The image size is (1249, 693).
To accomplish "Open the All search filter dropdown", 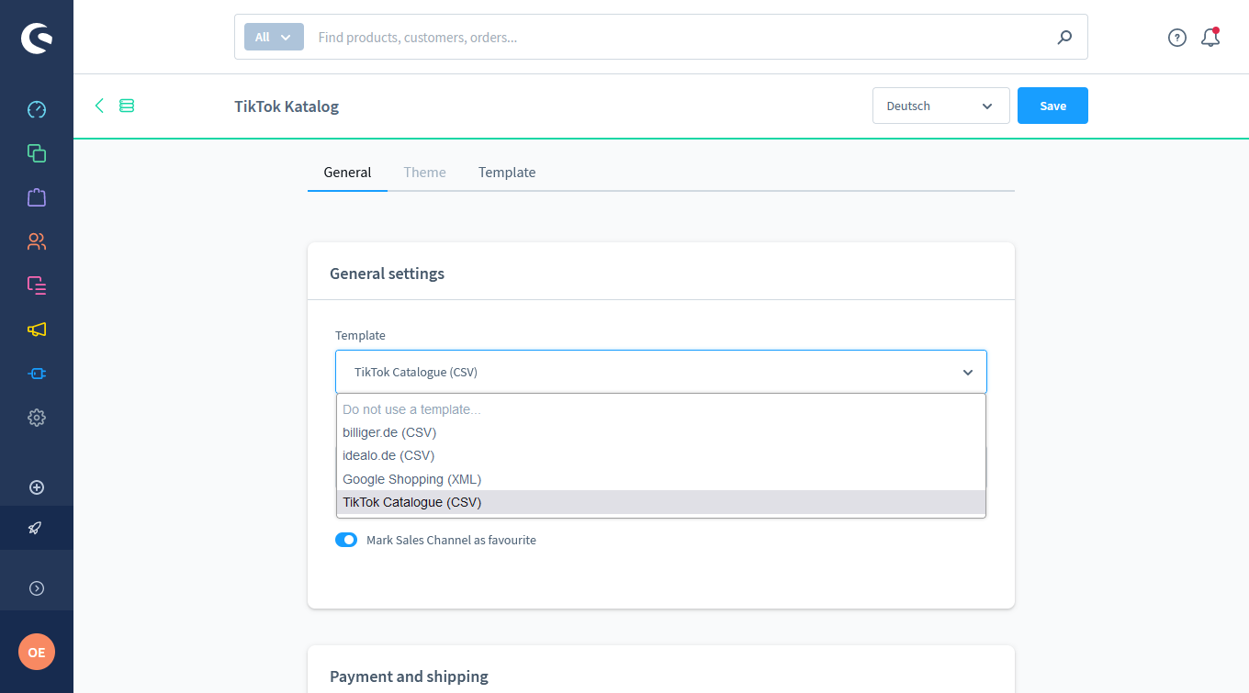I will (x=274, y=37).
